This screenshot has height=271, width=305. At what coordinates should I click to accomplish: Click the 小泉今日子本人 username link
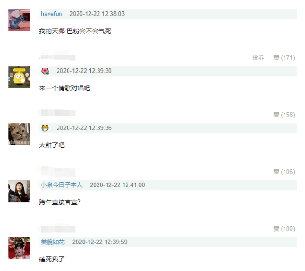(62, 185)
